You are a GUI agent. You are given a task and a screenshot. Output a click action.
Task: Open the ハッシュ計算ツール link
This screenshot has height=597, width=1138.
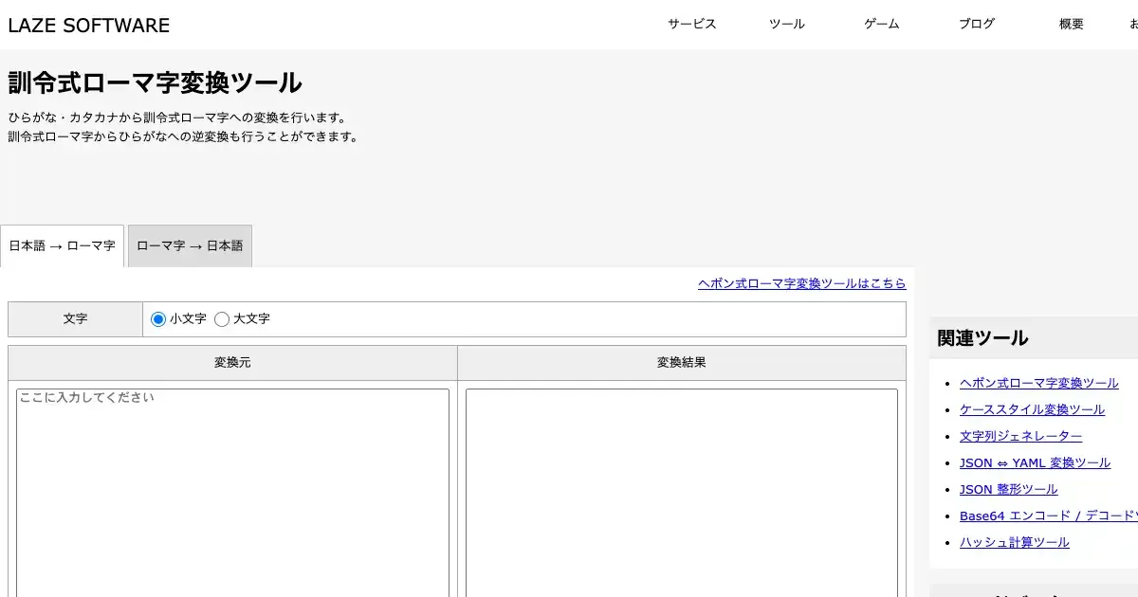coord(1014,542)
